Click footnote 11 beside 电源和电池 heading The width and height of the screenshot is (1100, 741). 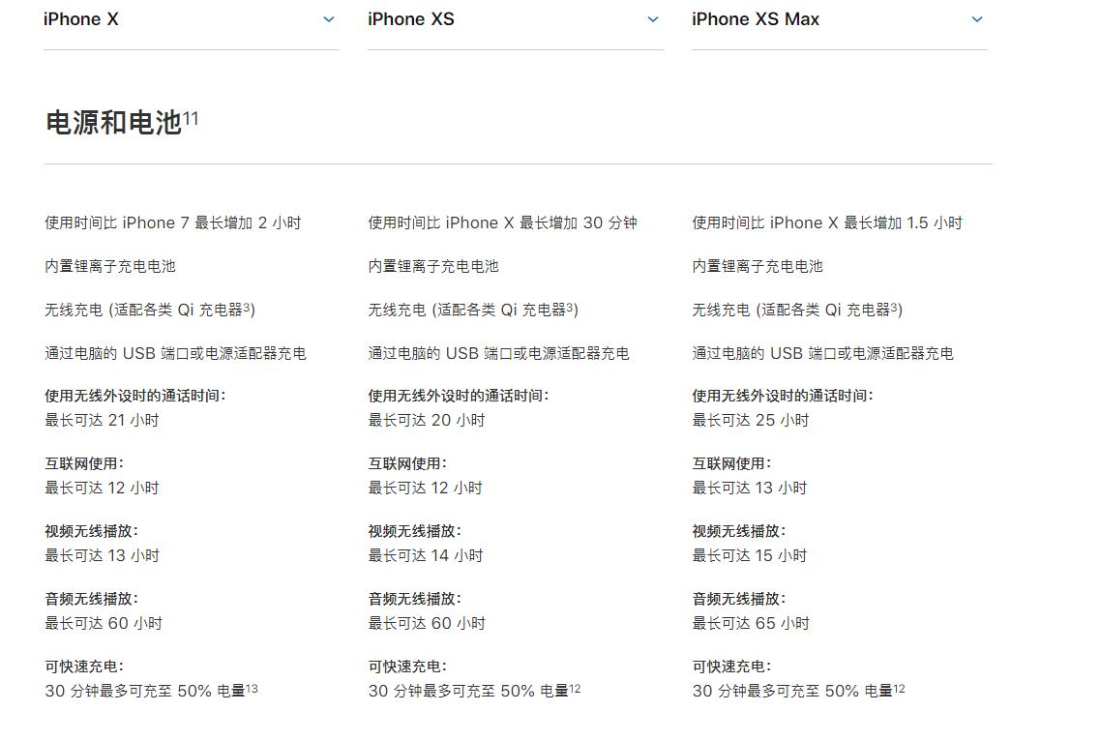coord(191,117)
